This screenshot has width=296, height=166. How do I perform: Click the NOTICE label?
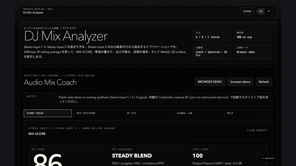point(31,96)
